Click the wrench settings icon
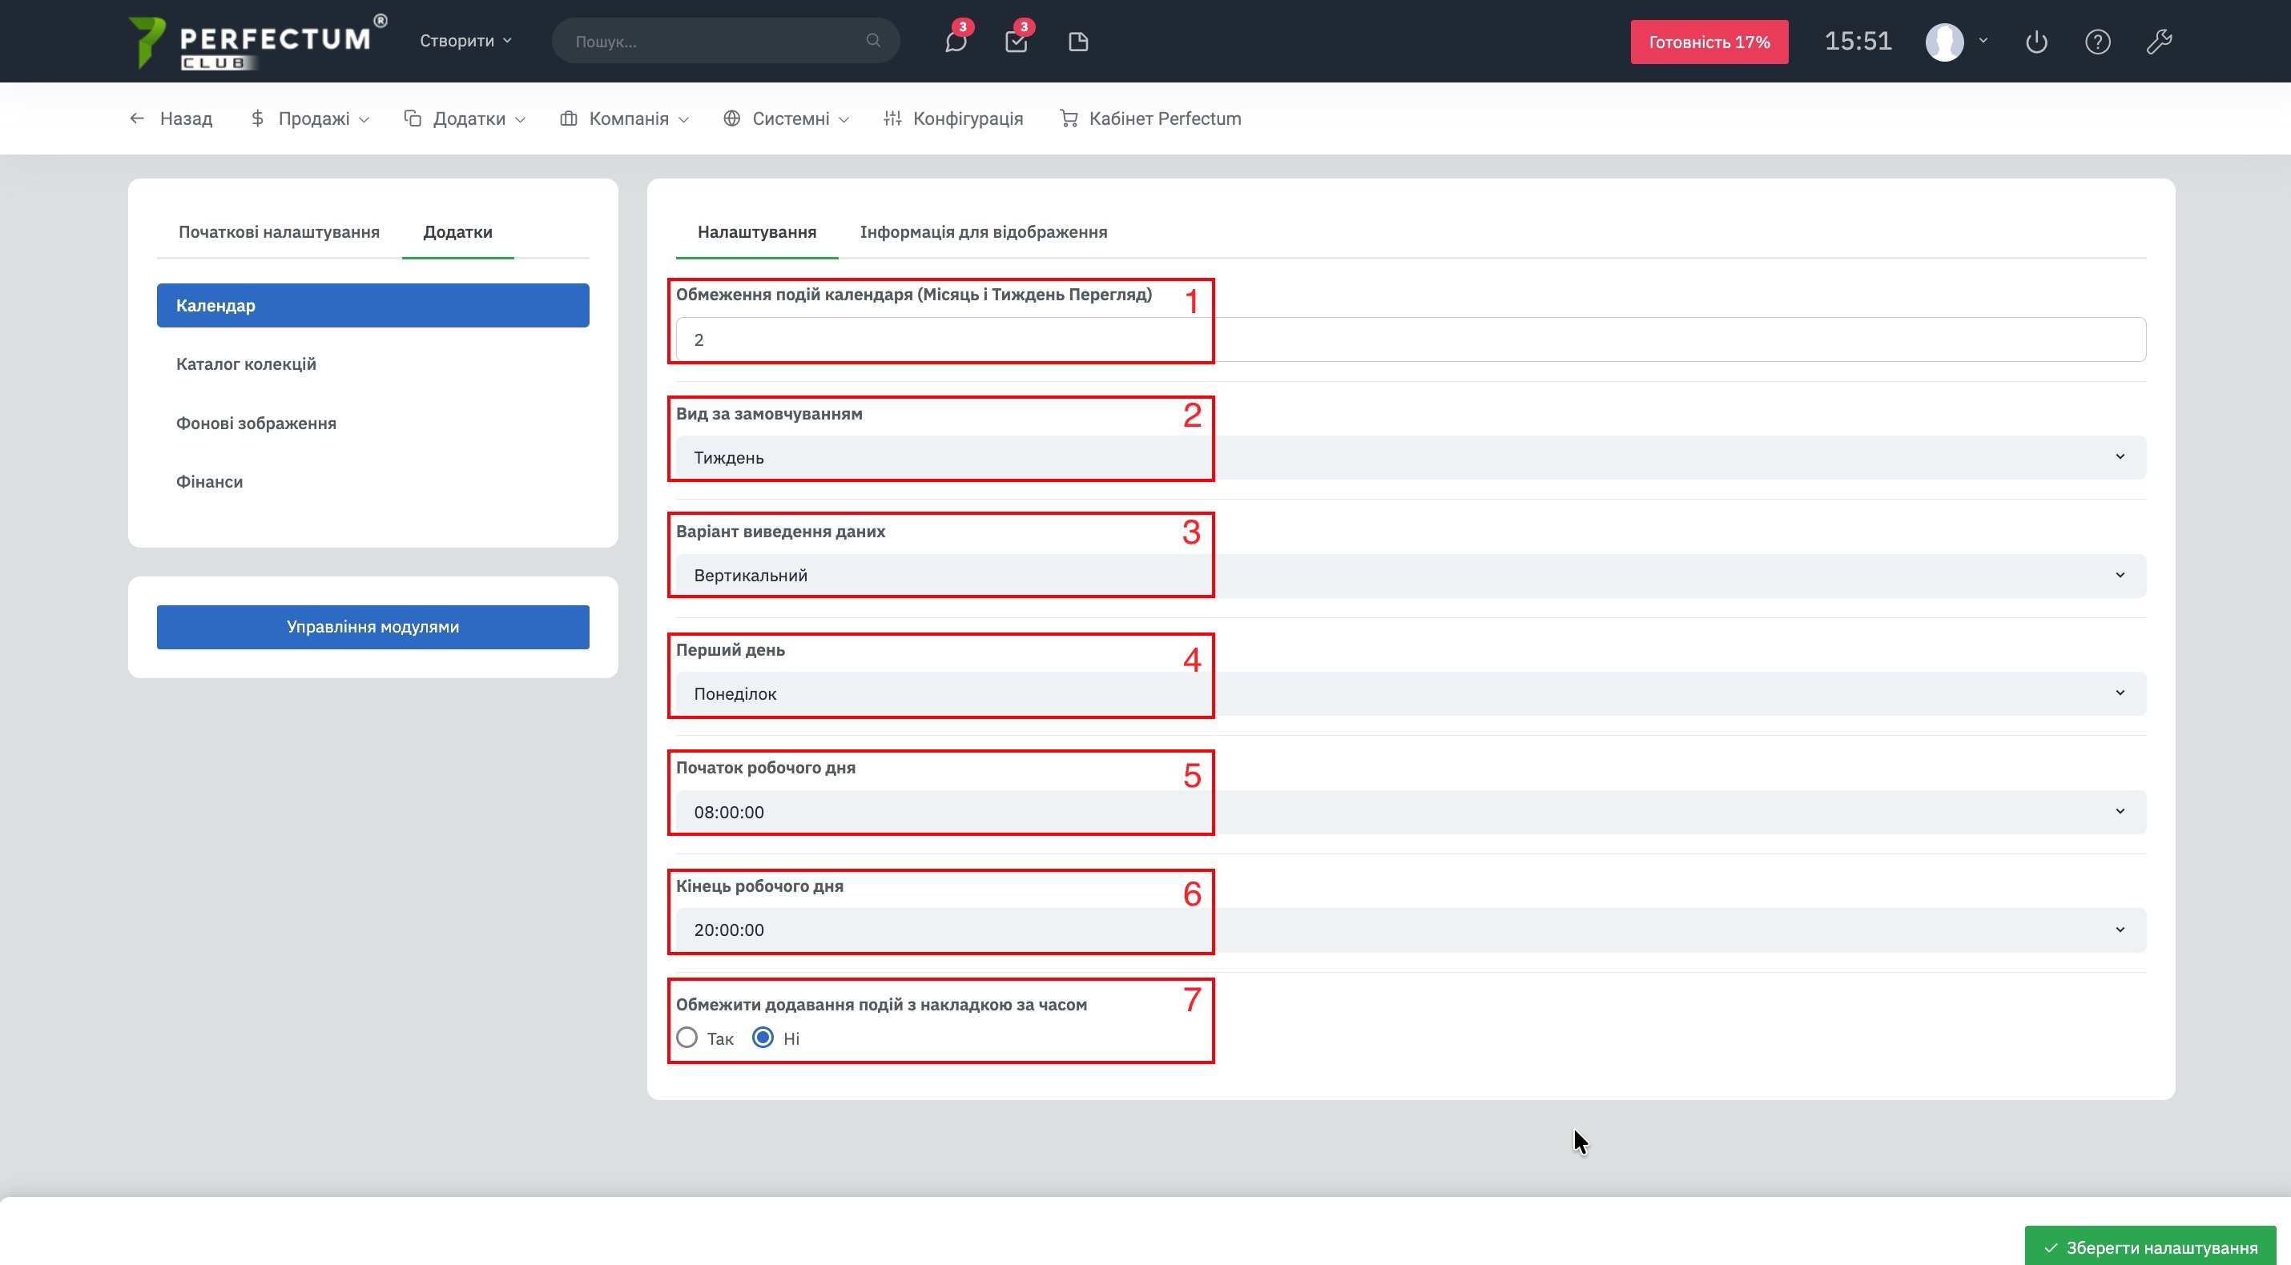 2159,42
